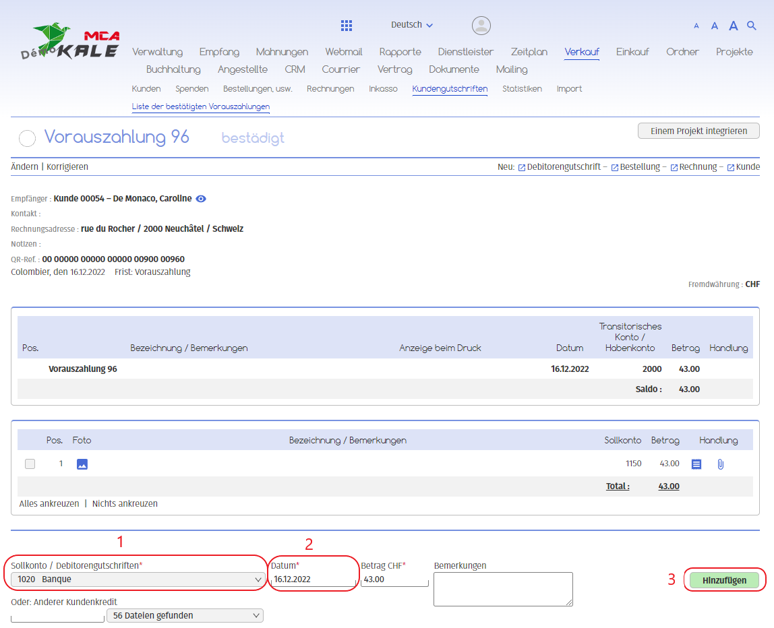Open the Angestellte menu

tap(242, 69)
